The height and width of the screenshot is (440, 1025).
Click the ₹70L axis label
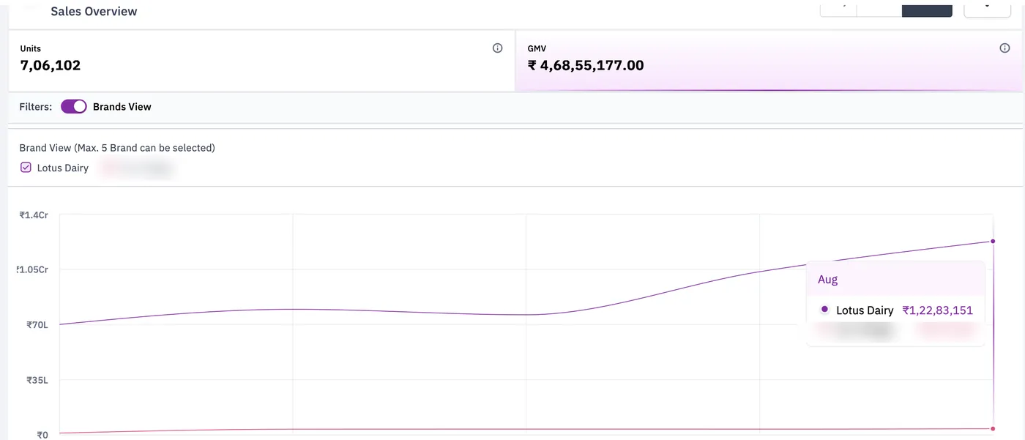coord(37,325)
